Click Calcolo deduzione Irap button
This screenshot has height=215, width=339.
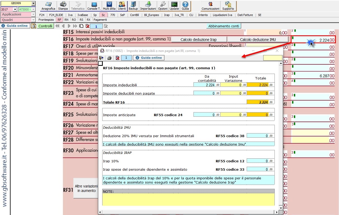[198, 39]
